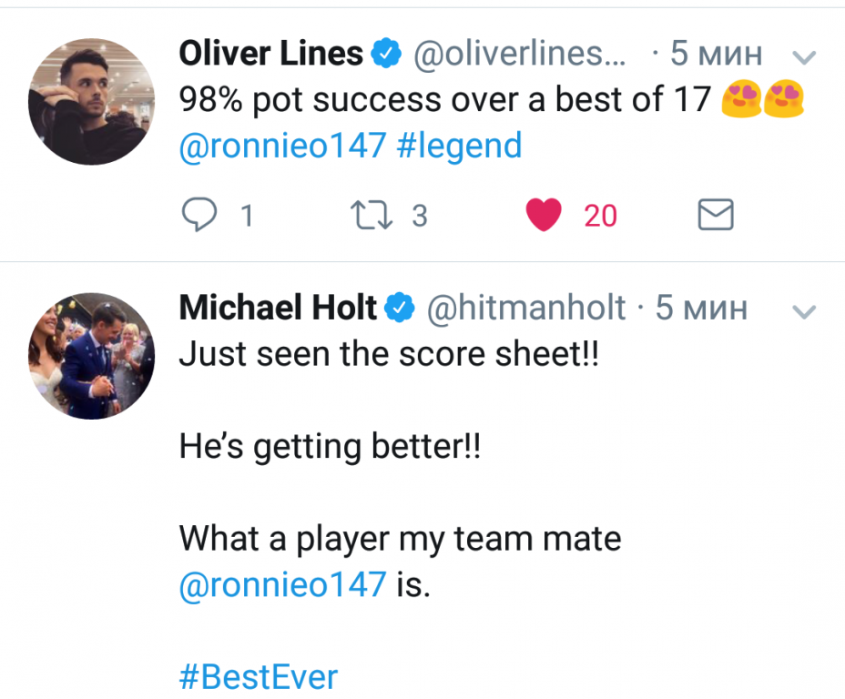Expand options chevron on Oliver Lines tweet
Viewport: 845px width, 699px height.
pyautogui.click(x=804, y=57)
